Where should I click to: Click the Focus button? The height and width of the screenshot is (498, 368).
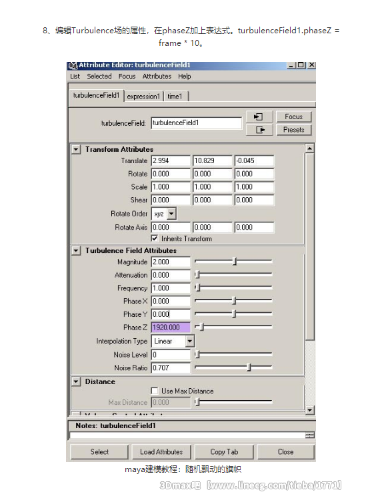(293, 117)
